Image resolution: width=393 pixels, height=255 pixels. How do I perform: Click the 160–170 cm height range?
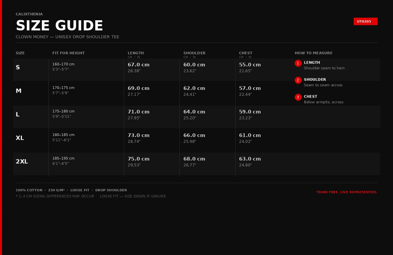point(63,64)
